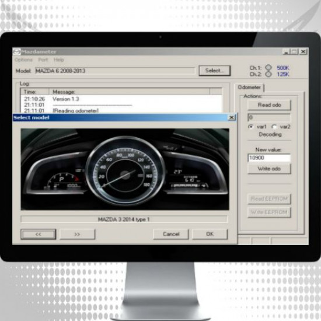Click the MAZDA 3 2014 type 1 label
The height and width of the screenshot is (321, 321).
tap(124, 219)
